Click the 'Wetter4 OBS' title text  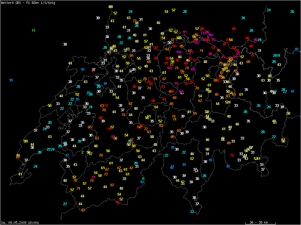11,3
